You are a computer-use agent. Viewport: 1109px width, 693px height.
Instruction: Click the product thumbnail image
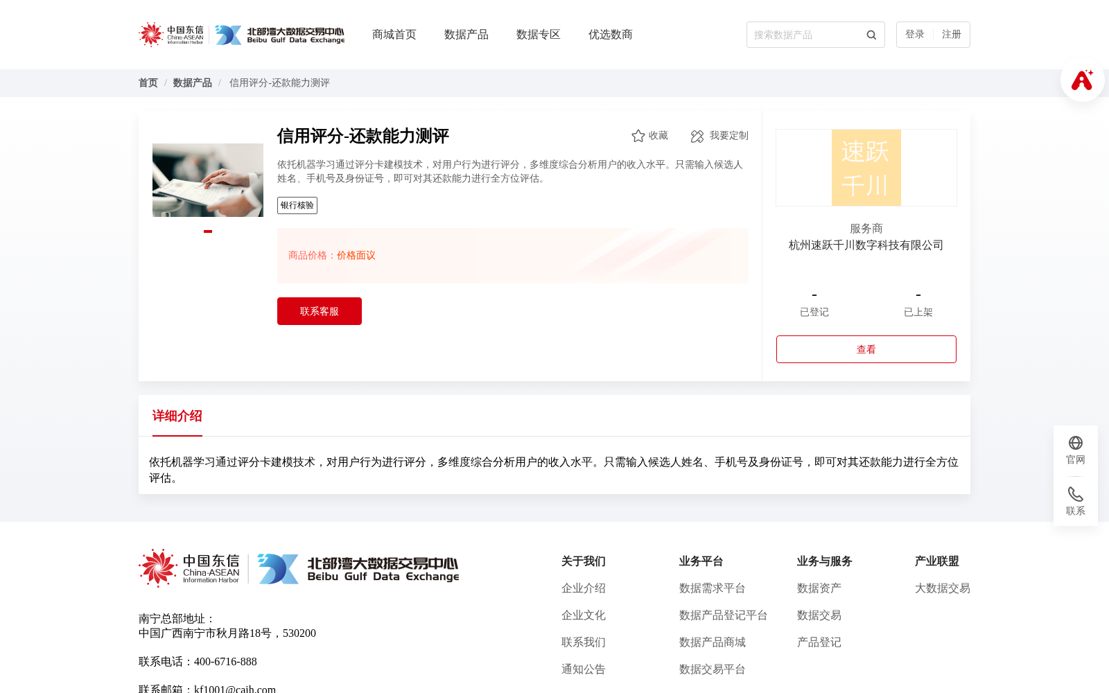click(x=208, y=180)
